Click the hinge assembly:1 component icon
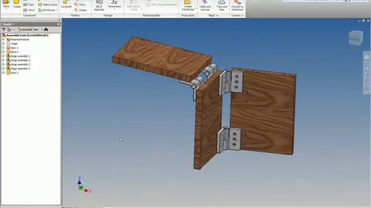Image resolution: width=371 pixels, height=208 pixels. tap(8, 56)
